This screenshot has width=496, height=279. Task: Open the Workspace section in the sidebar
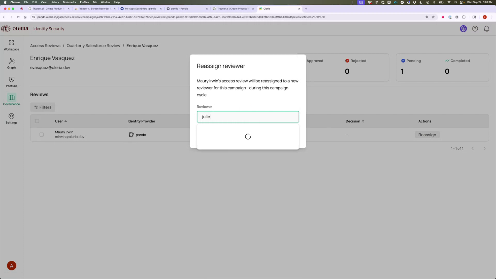pyautogui.click(x=11, y=45)
